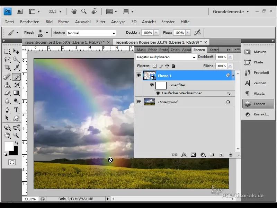Screen dimensions: 277x208
Task: Select the History Brush tool
Action: [x=16, y=85]
